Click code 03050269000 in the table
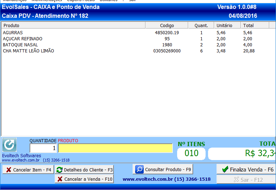Screen dimensions: 276x190 tap(167, 51)
